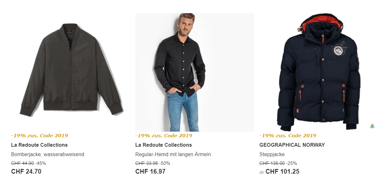This screenshot has height=184, width=385.
Task: Select La Redoute Collections above the Regular-Hemd
Action: [164, 145]
